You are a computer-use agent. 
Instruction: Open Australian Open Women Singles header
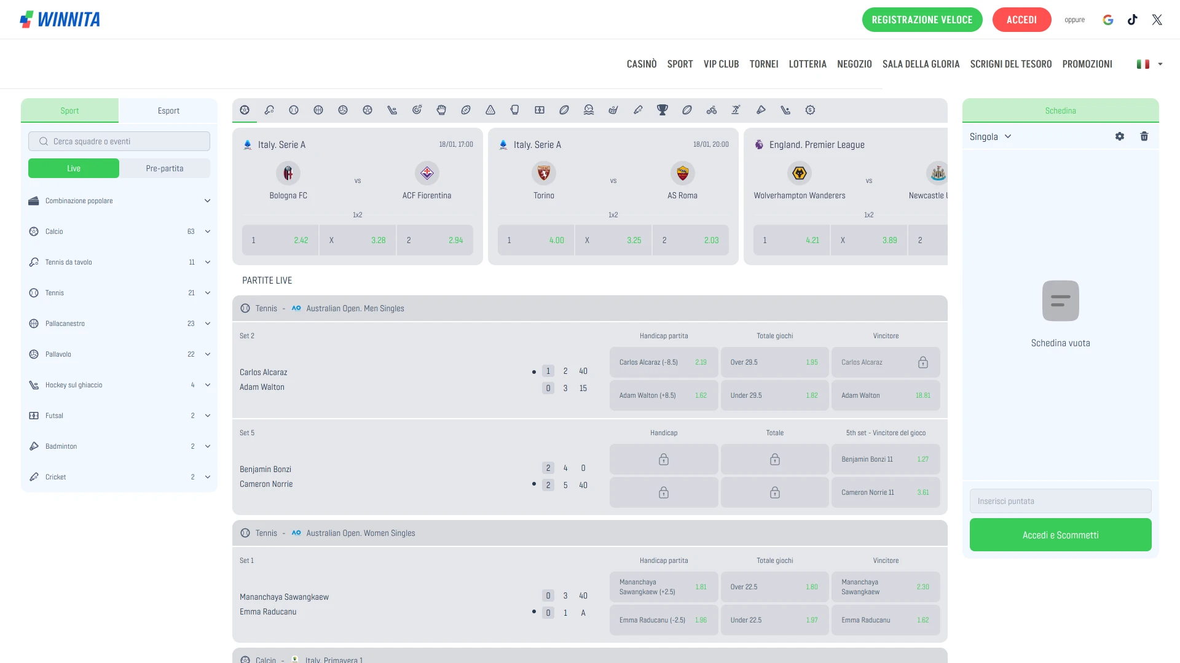(x=590, y=533)
